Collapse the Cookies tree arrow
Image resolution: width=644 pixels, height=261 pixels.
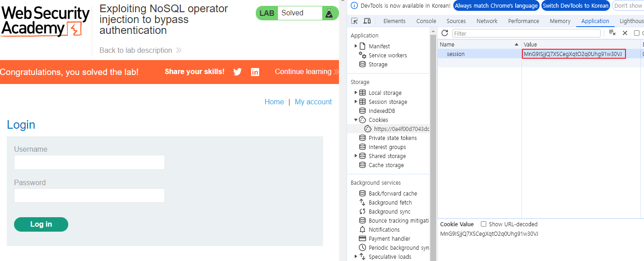[x=356, y=120]
